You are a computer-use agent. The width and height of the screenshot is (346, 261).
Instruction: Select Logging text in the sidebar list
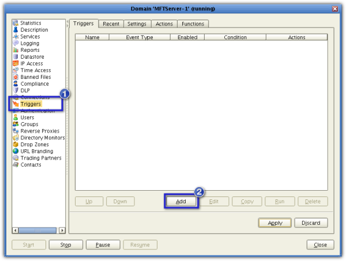point(30,43)
